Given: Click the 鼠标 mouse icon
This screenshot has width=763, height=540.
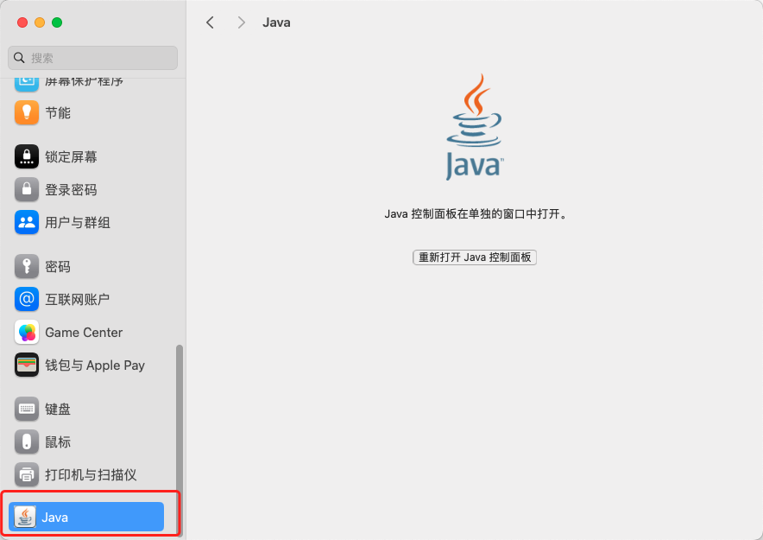Looking at the screenshot, I should (x=27, y=442).
